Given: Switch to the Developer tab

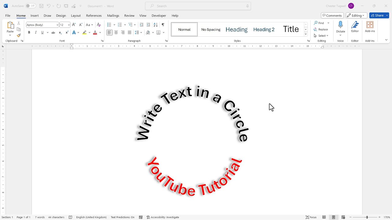Looking at the screenshot, I should click(x=159, y=16).
